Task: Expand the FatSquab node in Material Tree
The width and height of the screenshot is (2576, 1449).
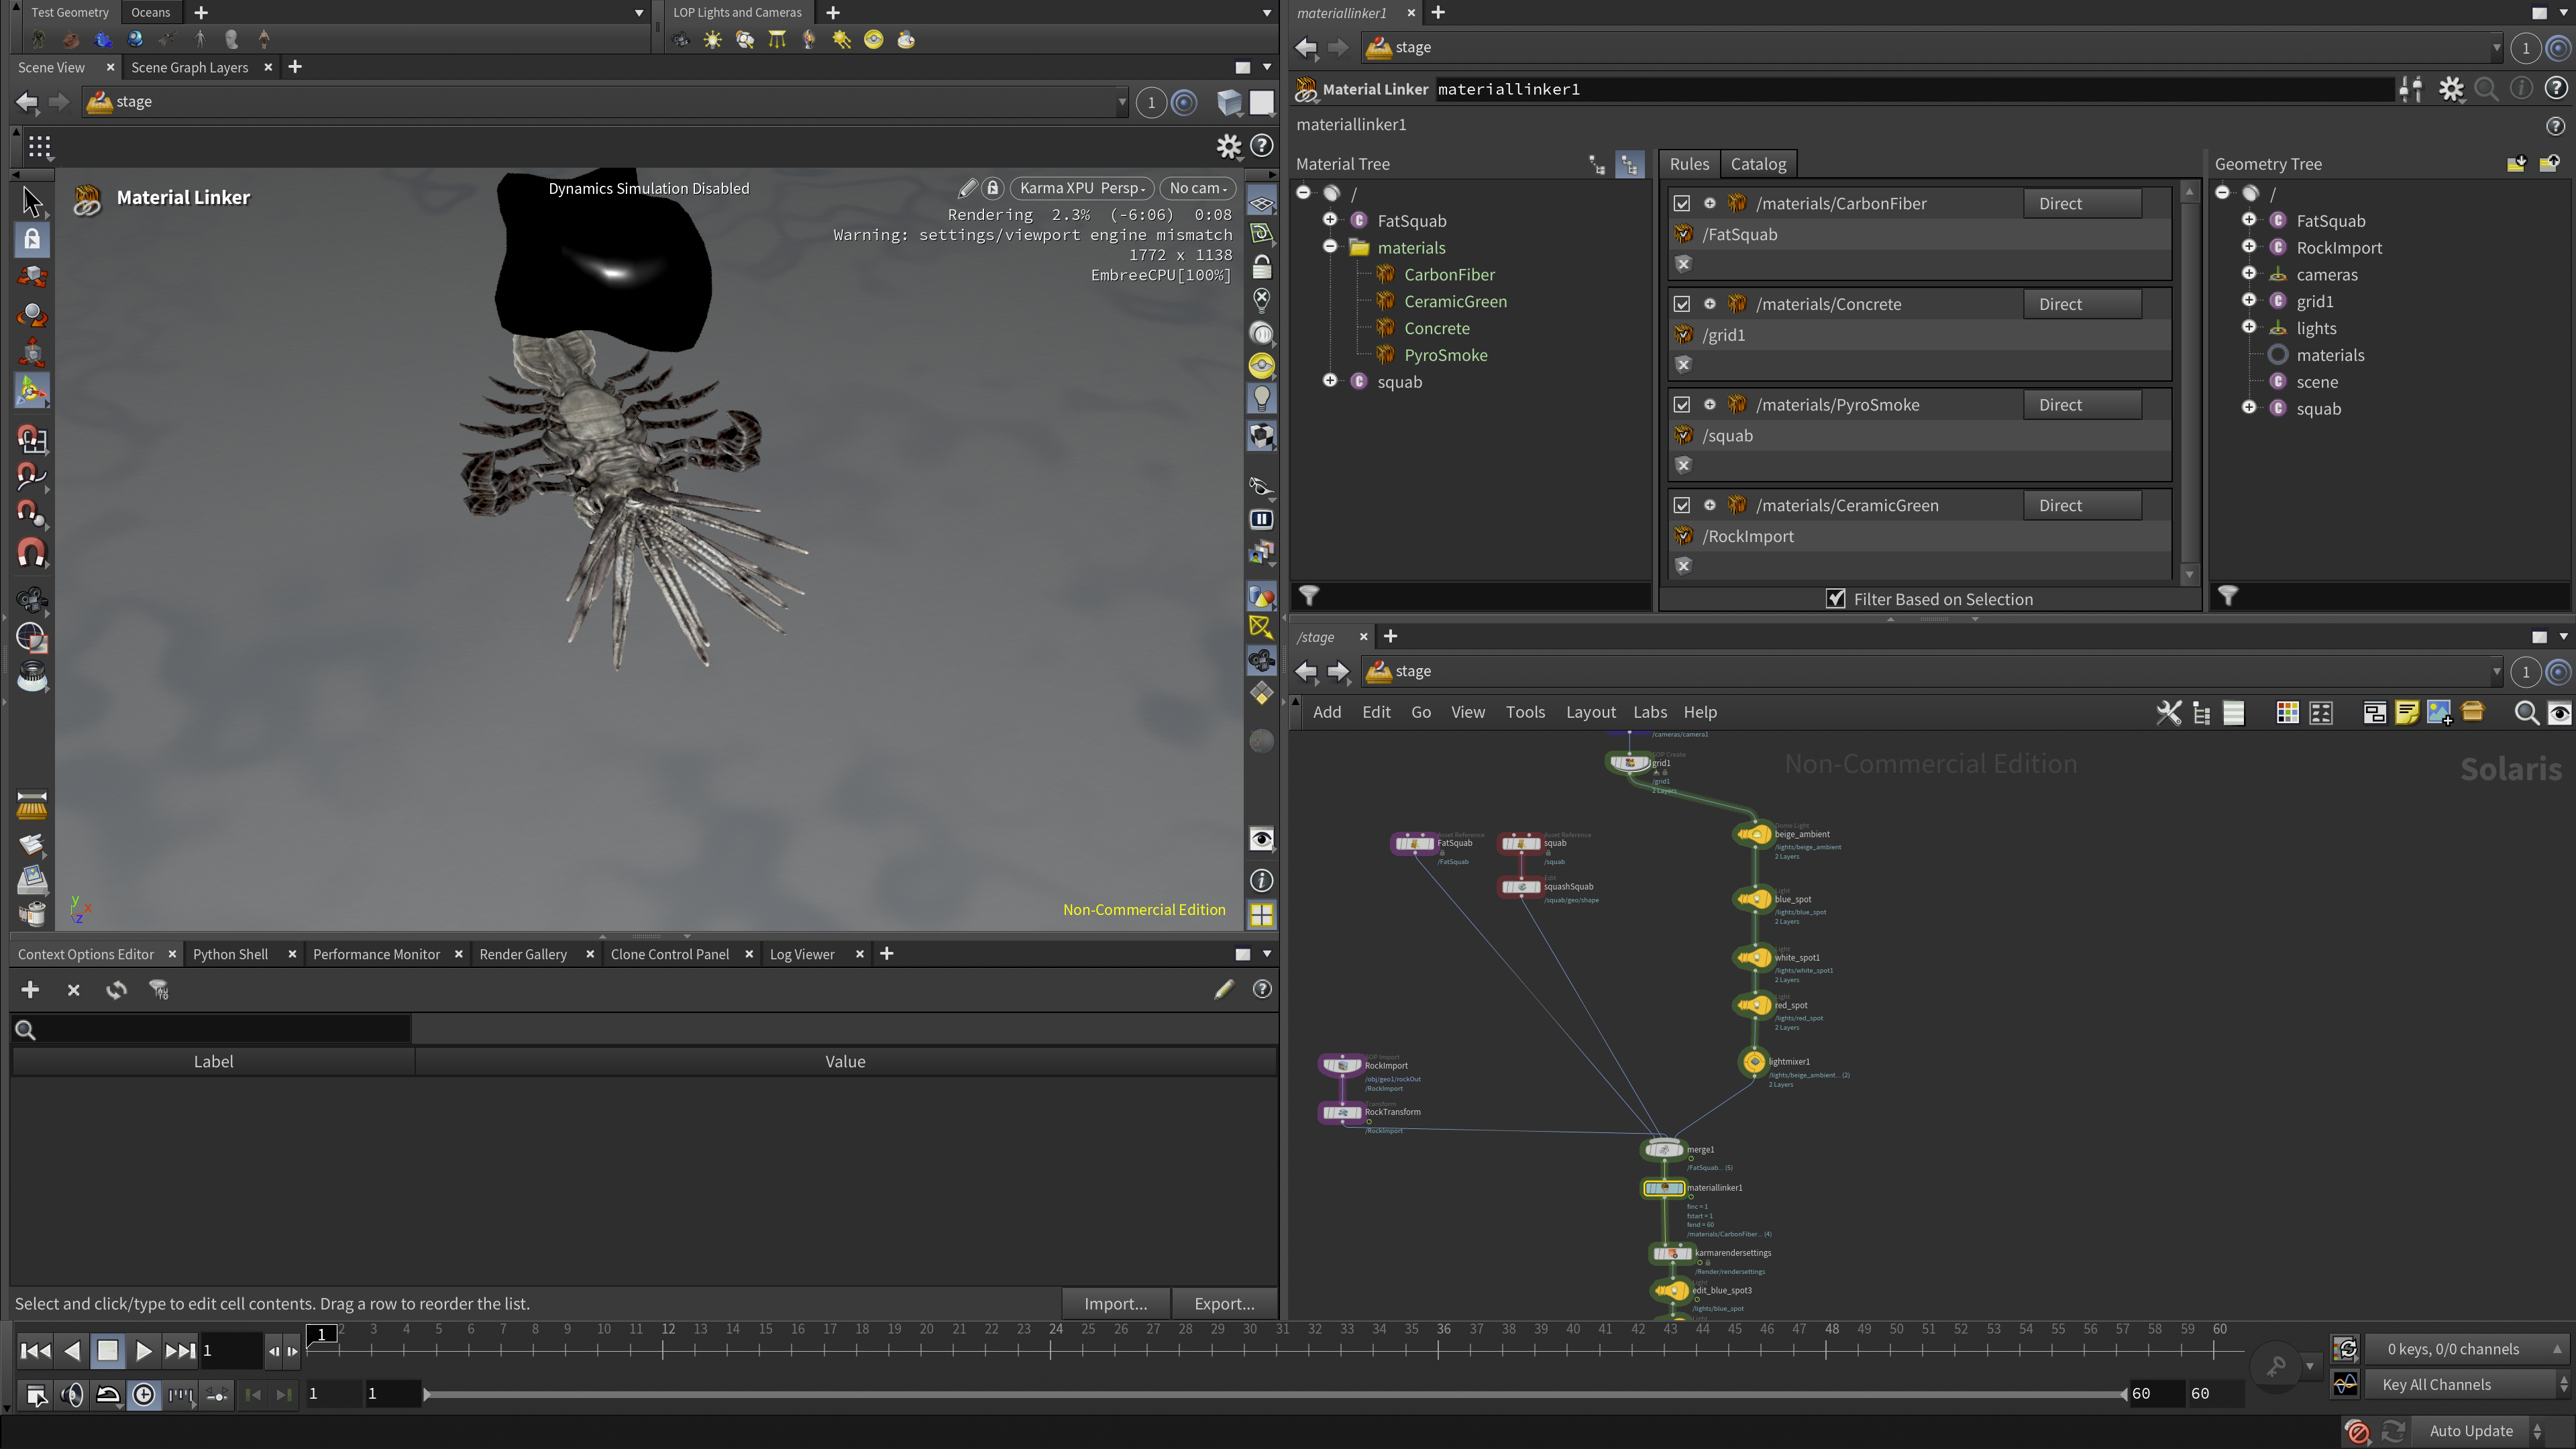Action: (1330, 220)
